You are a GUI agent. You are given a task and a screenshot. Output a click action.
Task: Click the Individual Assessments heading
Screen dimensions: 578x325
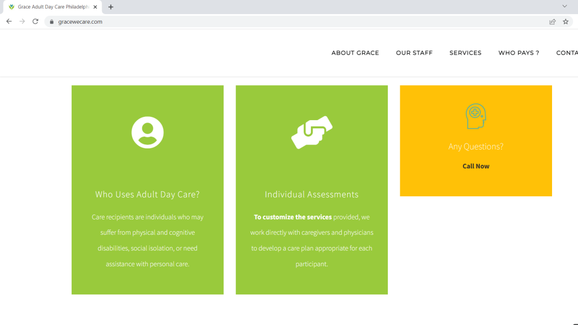click(x=312, y=194)
